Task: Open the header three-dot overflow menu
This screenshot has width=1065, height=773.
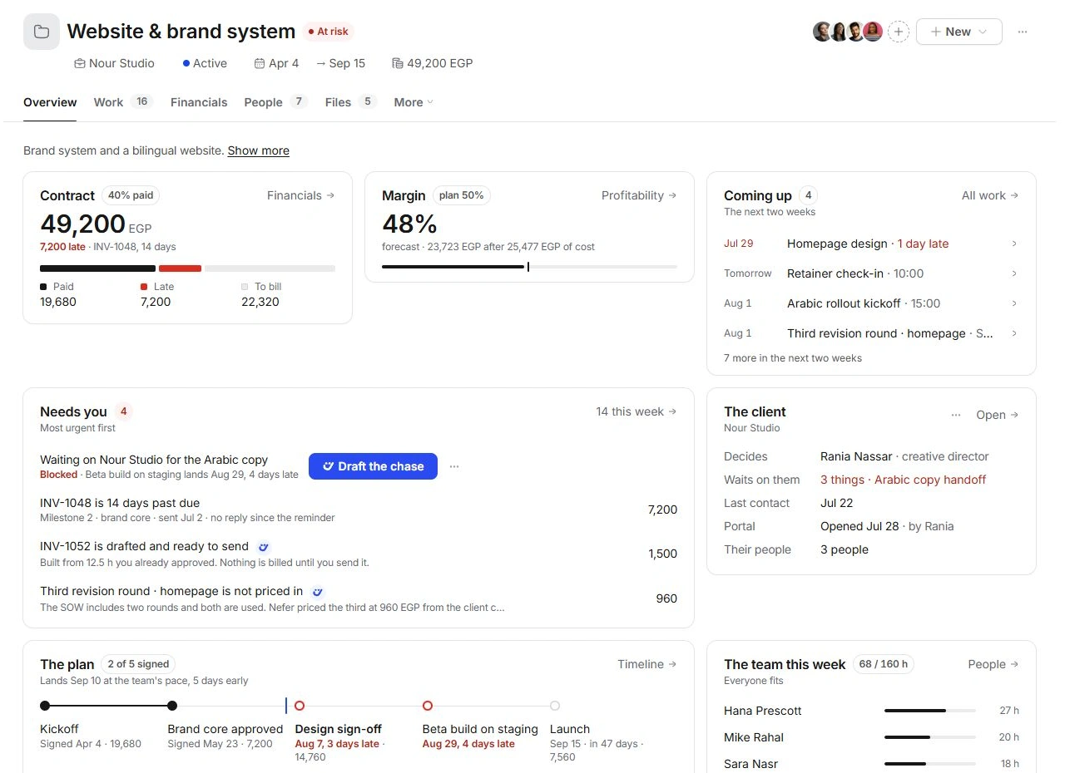Action: coord(1023,32)
